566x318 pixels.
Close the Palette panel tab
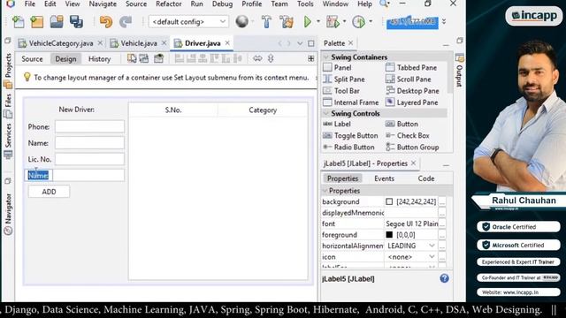click(x=351, y=43)
